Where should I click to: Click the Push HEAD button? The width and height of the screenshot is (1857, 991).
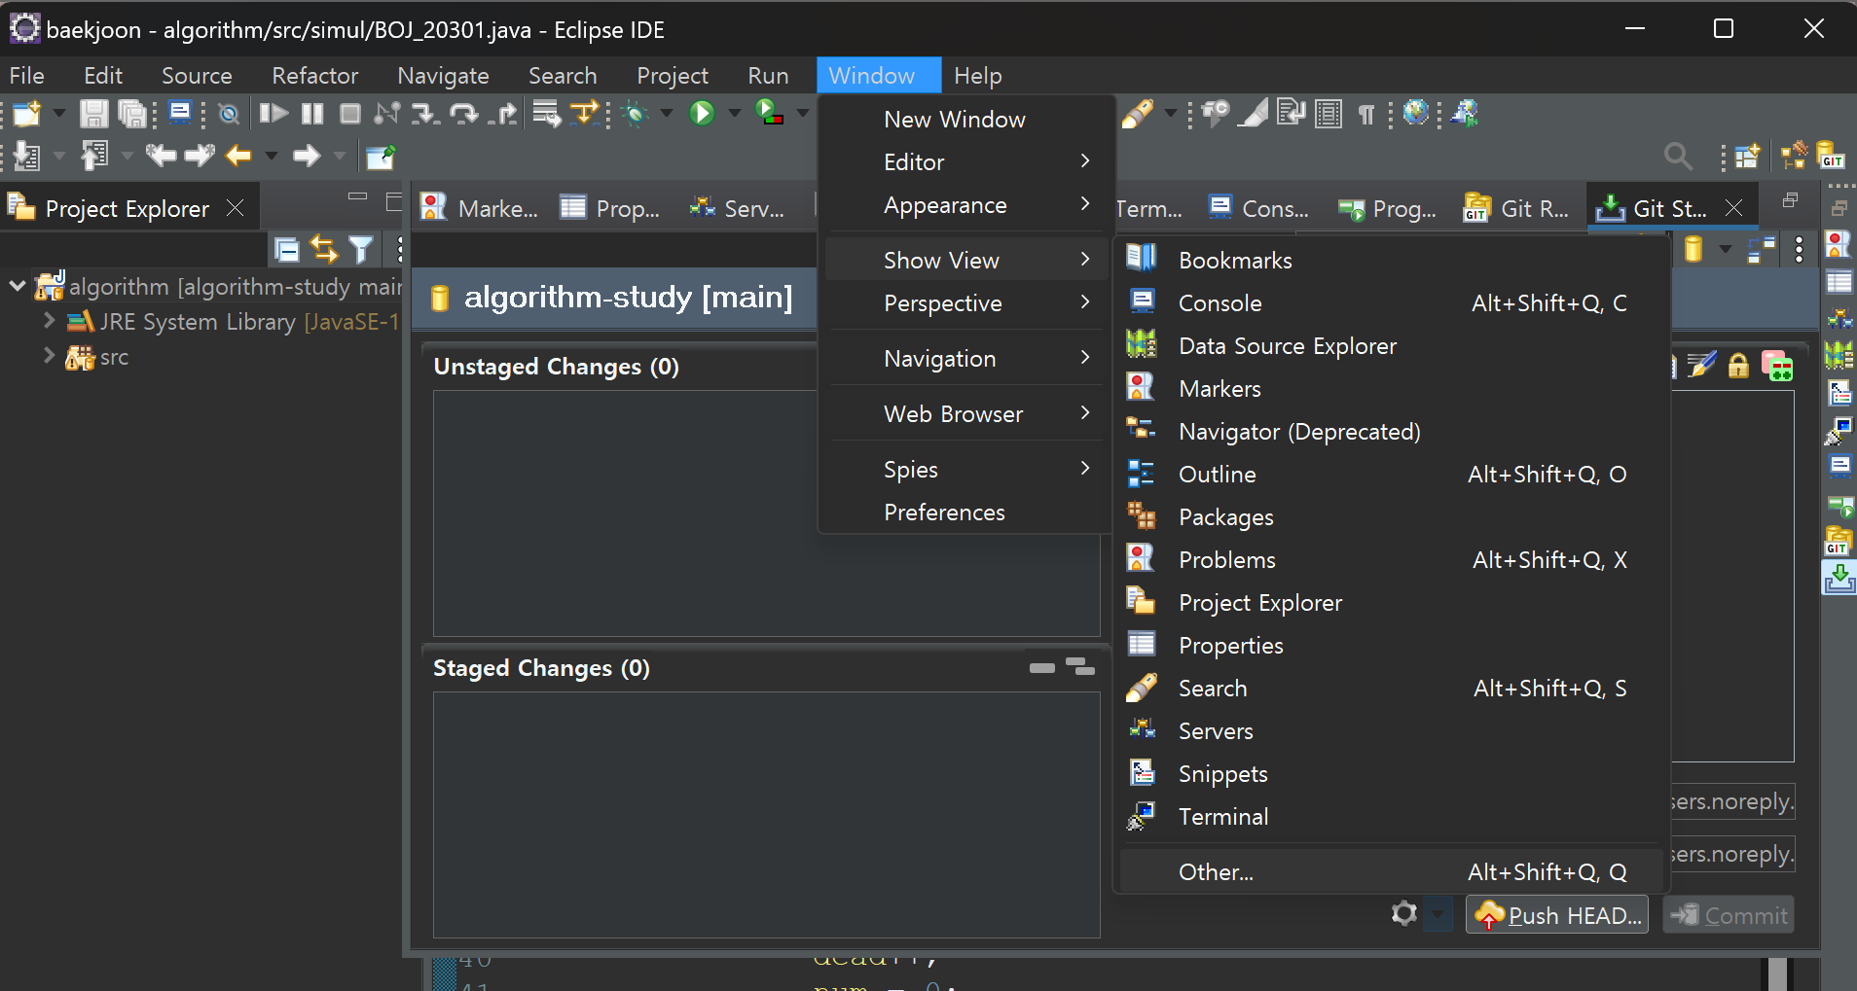[x=1555, y=914]
